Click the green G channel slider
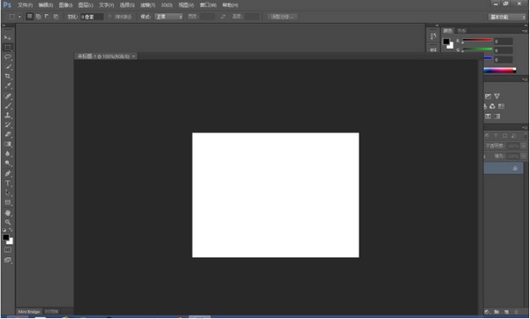The image size is (530, 319). pyautogui.click(x=477, y=49)
